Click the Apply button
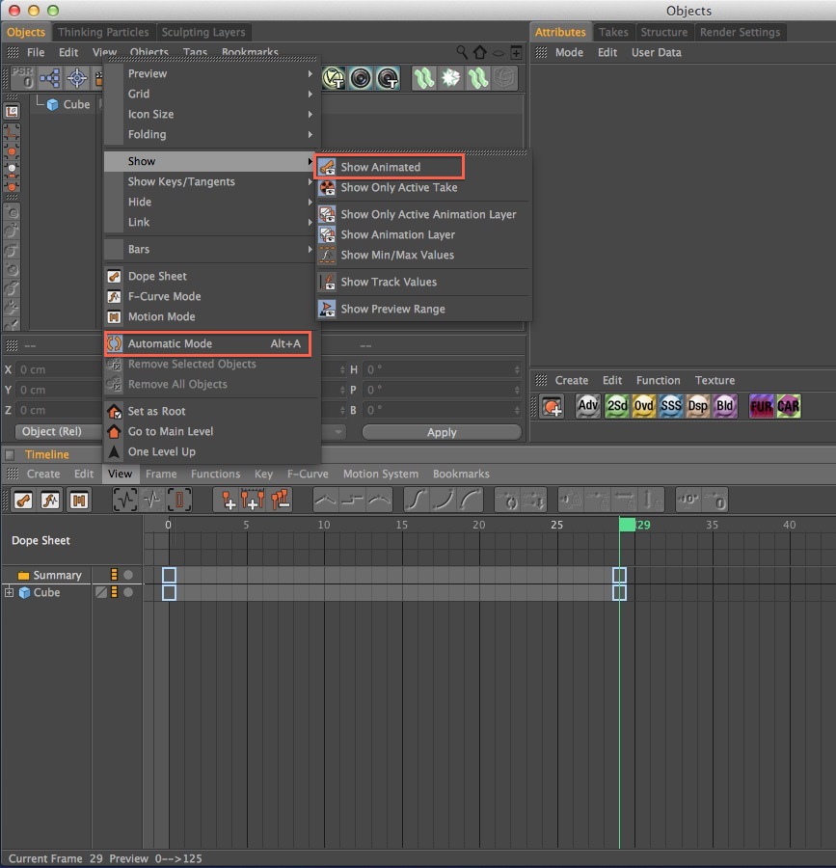The width and height of the screenshot is (836, 868). (x=442, y=432)
